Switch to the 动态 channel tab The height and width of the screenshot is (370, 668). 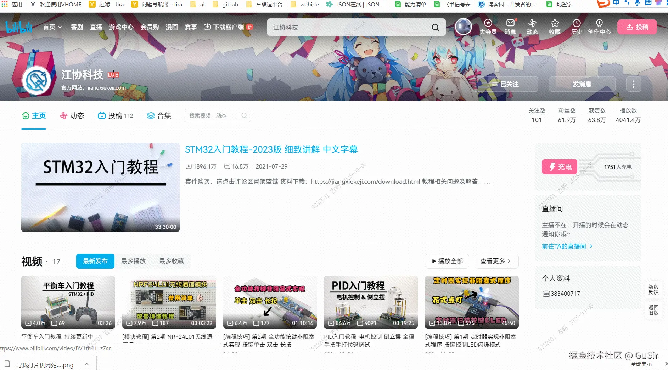click(x=72, y=116)
